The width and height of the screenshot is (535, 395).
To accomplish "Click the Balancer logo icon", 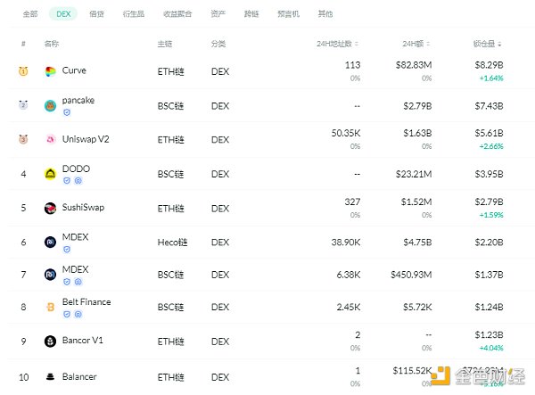I will point(50,377).
